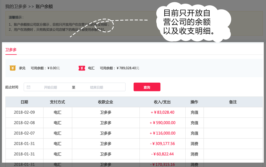Click the 起止时间 label
Image resolution: width=266 pixels, height=167 pixels.
tap(12, 87)
